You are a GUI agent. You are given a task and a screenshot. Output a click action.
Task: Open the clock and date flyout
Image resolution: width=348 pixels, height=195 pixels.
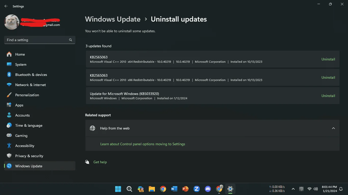click(x=329, y=189)
